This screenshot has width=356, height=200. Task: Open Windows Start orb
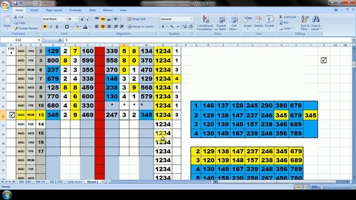(x=7, y=195)
